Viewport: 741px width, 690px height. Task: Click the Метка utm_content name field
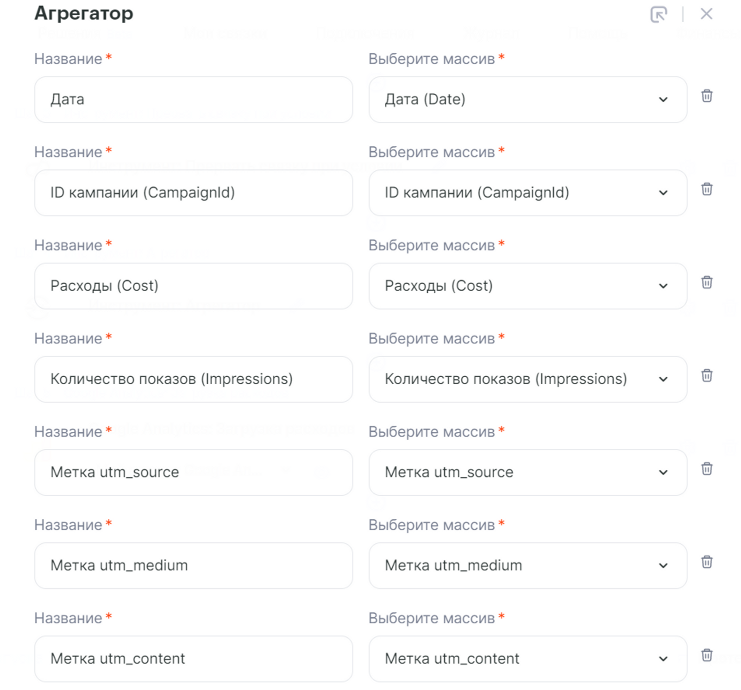(x=194, y=659)
